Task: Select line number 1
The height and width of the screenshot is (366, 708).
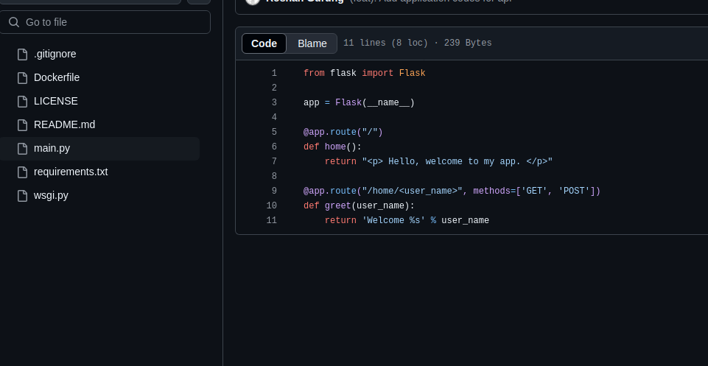Action: tap(274, 73)
